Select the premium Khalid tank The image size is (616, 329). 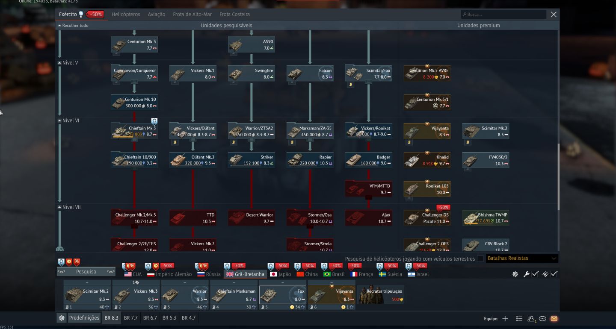pyautogui.click(x=427, y=160)
